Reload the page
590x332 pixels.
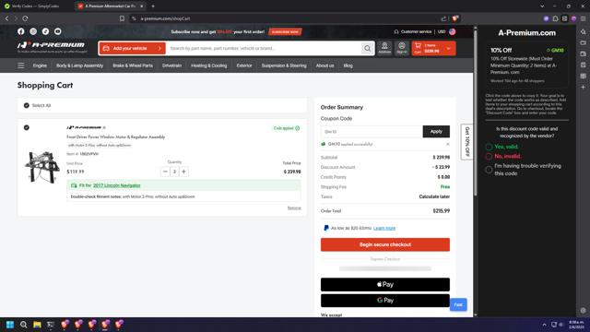tap(25, 18)
